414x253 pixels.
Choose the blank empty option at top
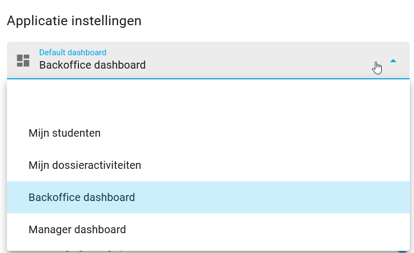pos(208,101)
